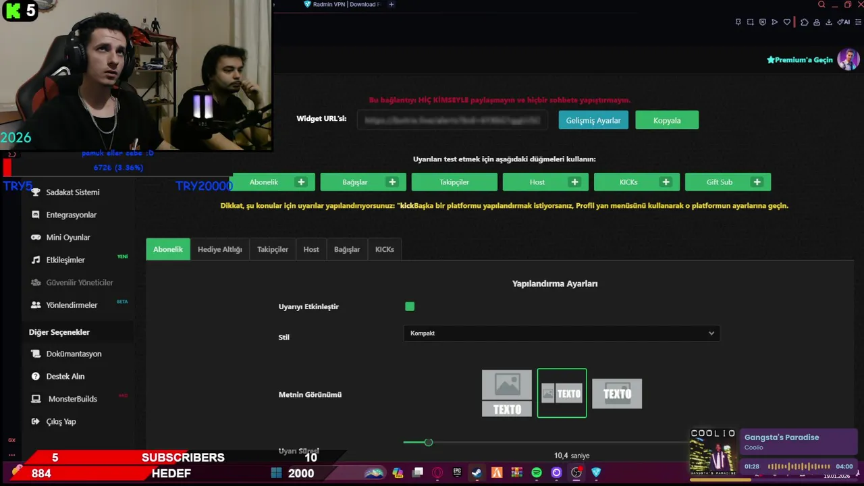Viewport: 864px width, 486px height.
Task: Click the green Kopyala button
Action: pyautogui.click(x=667, y=120)
